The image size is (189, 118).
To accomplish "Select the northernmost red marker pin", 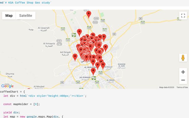I will [89, 14].
